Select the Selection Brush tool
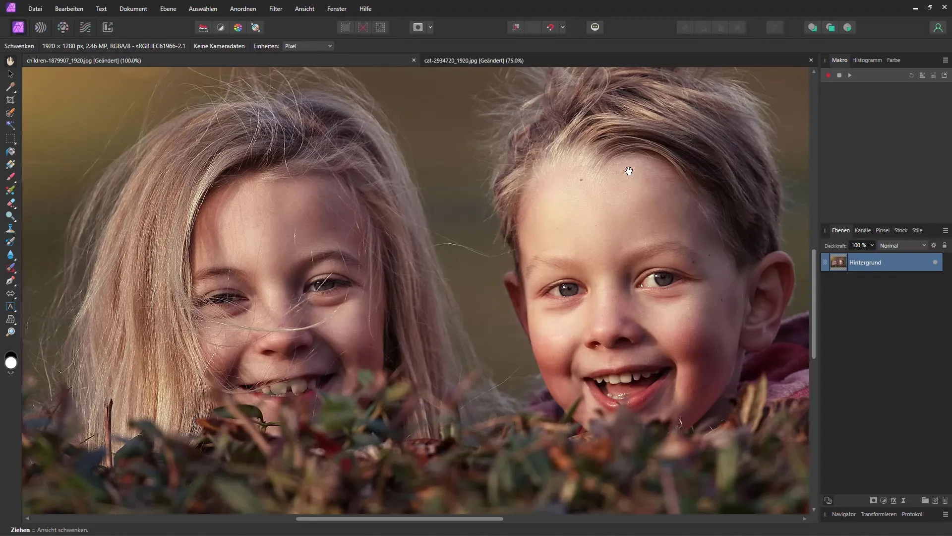 coord(10,113)
